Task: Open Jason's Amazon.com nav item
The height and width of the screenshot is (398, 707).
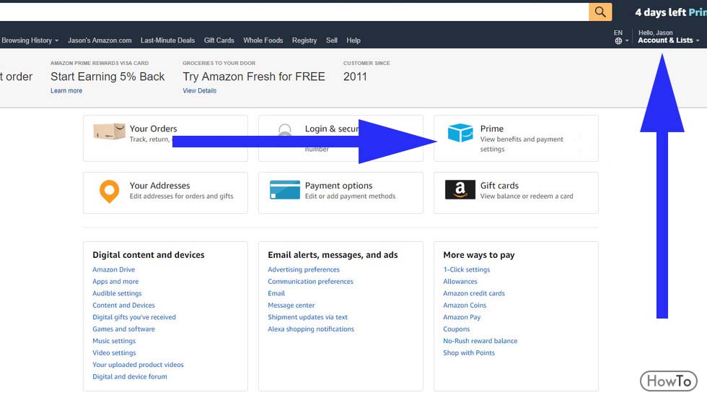Action: (100, 40)
